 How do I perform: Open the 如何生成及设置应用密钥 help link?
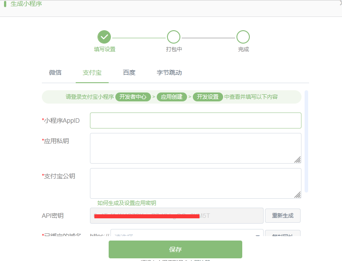[x=126, y=203]
